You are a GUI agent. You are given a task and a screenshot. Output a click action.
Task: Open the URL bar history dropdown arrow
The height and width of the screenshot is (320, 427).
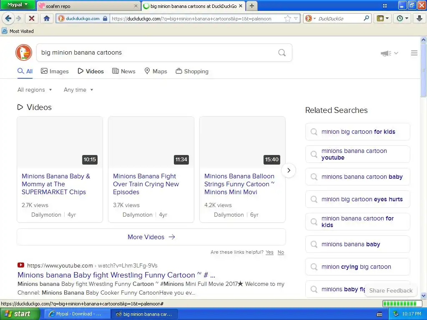click(296, 18)
